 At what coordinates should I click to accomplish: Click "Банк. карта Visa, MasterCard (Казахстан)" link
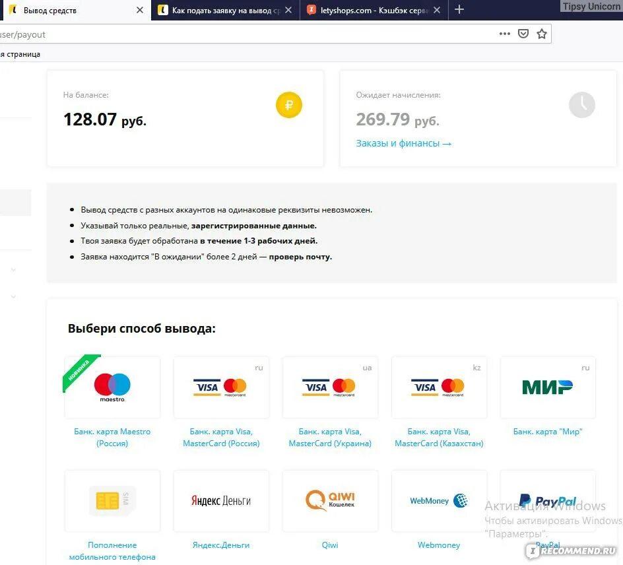[439, 438]
